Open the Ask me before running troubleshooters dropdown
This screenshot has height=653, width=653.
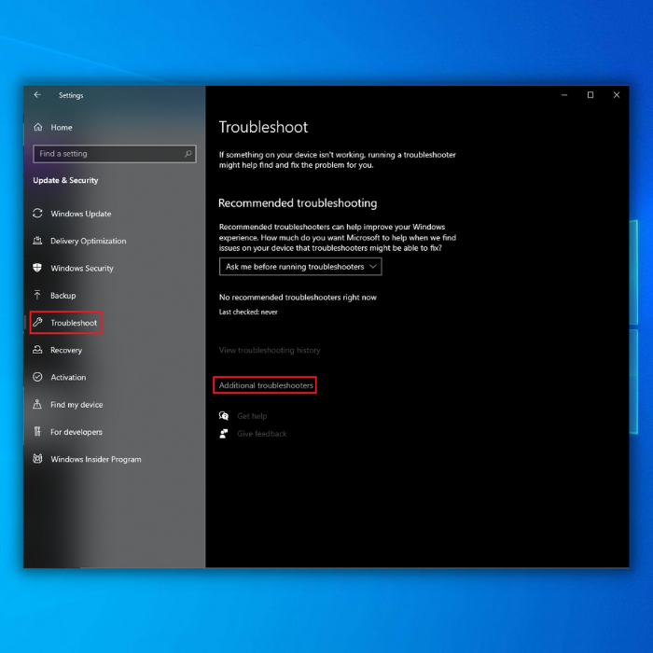(x=300, y=267)
